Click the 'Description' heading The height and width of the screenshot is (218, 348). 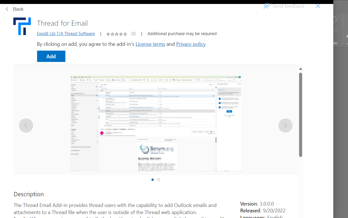coord(29,194)
